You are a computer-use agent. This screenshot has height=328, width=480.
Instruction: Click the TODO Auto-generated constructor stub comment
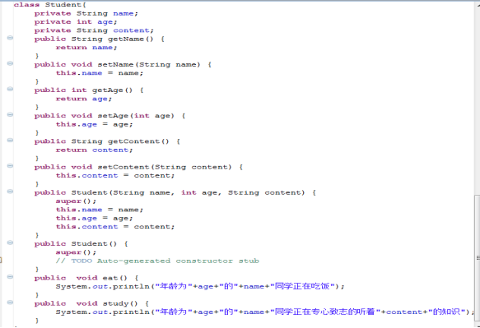point(157,261)
